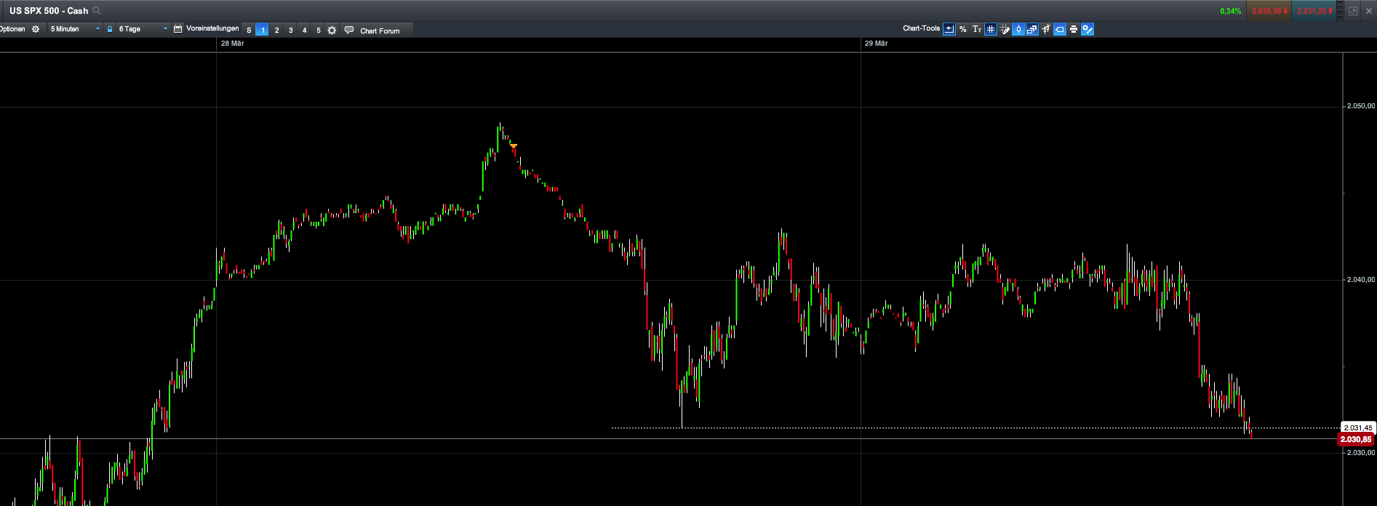Toggle the percent scale tool
1377x506 pixels.
[962, 29]
